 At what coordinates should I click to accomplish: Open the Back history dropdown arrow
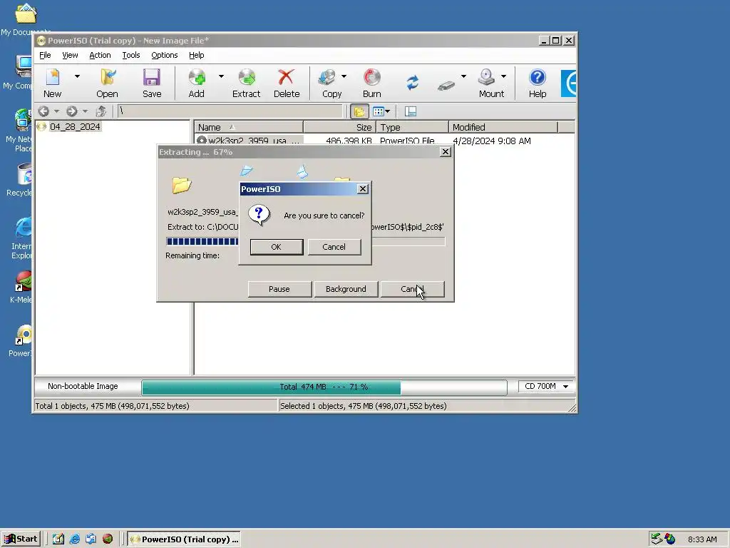tap(57, 111)
